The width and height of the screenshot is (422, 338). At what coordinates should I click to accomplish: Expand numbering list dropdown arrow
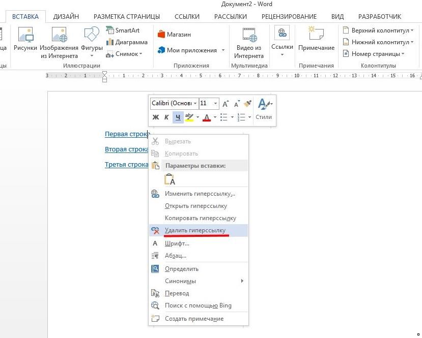pos(249,117)
